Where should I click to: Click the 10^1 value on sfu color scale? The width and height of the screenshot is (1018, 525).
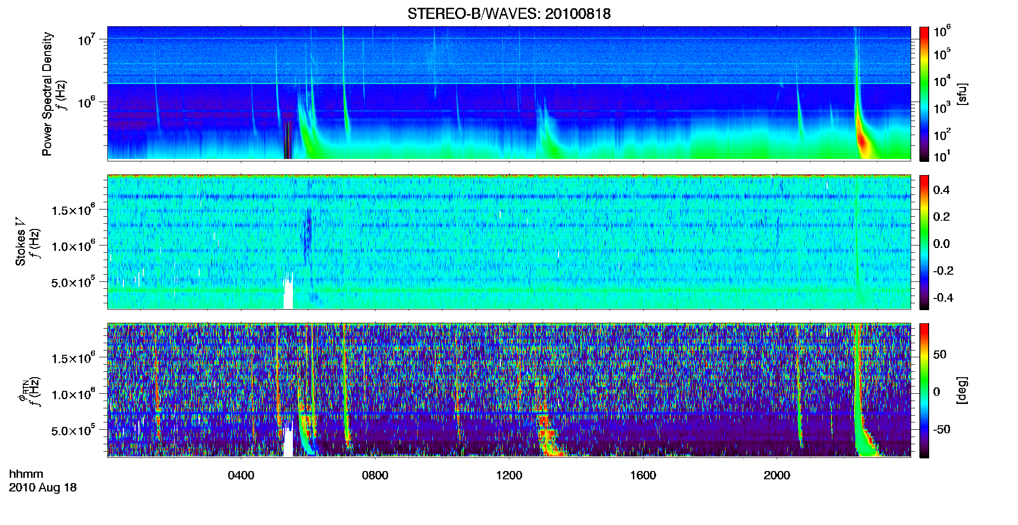(942, 156)
